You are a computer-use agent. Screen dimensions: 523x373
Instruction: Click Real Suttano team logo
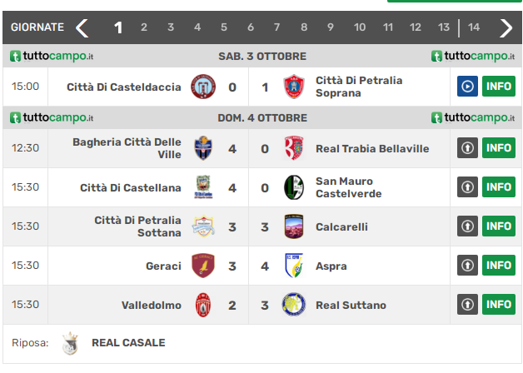tap(294, 305)
